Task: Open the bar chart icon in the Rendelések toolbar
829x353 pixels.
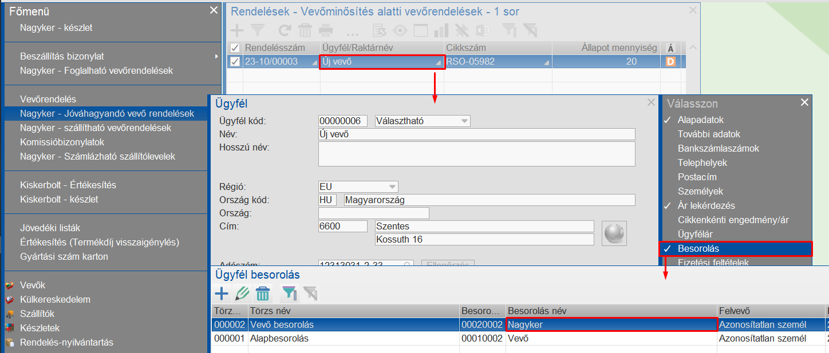Action: (441, 30)
